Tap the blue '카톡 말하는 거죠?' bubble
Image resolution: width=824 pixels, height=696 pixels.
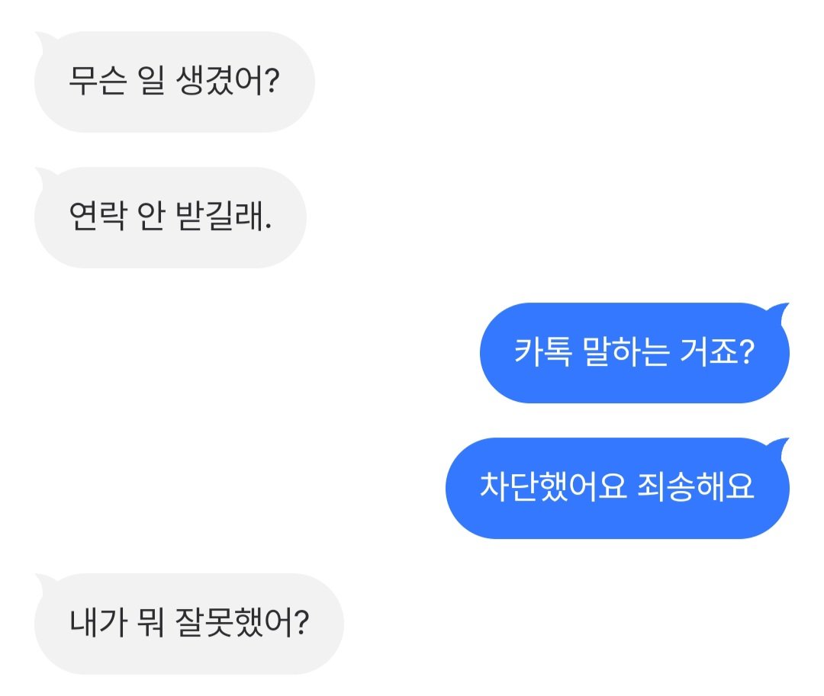(633, 353)
